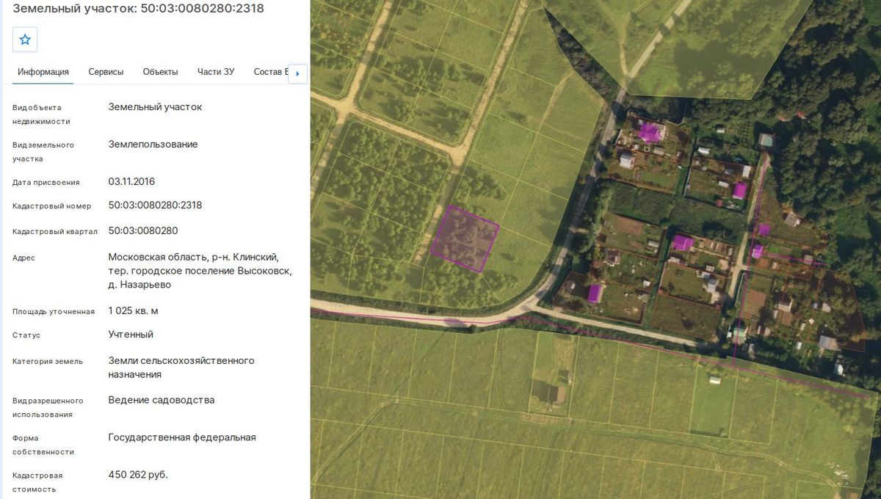The height and width of the screenshot is (499, 881).
Task: Select the highlighted purple parcel on map
Action: 465,238
